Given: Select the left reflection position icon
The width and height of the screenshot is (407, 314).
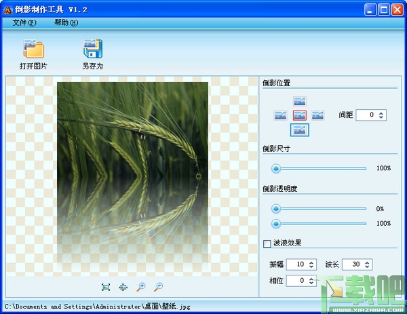Looking at the screenshot, I should pos(280,115).
